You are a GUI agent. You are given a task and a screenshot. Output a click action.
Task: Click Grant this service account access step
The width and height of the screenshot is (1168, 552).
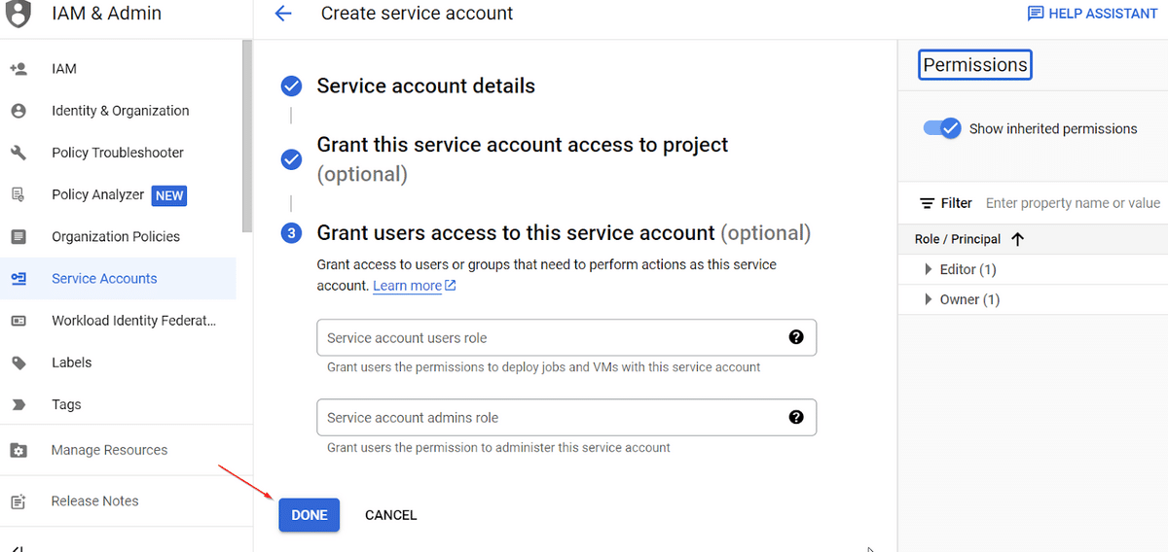tap(523, 159)
